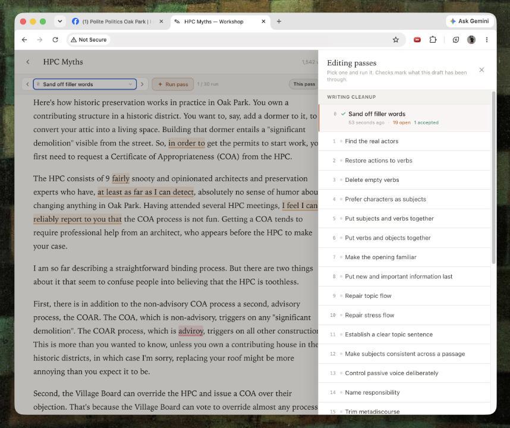This screenshot has height=428, width=510.
Task: Switch to the HPC Myths — Workshop tab
Action: pos(220,21)
